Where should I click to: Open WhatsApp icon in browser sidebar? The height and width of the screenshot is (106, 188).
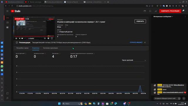[2, 66]
